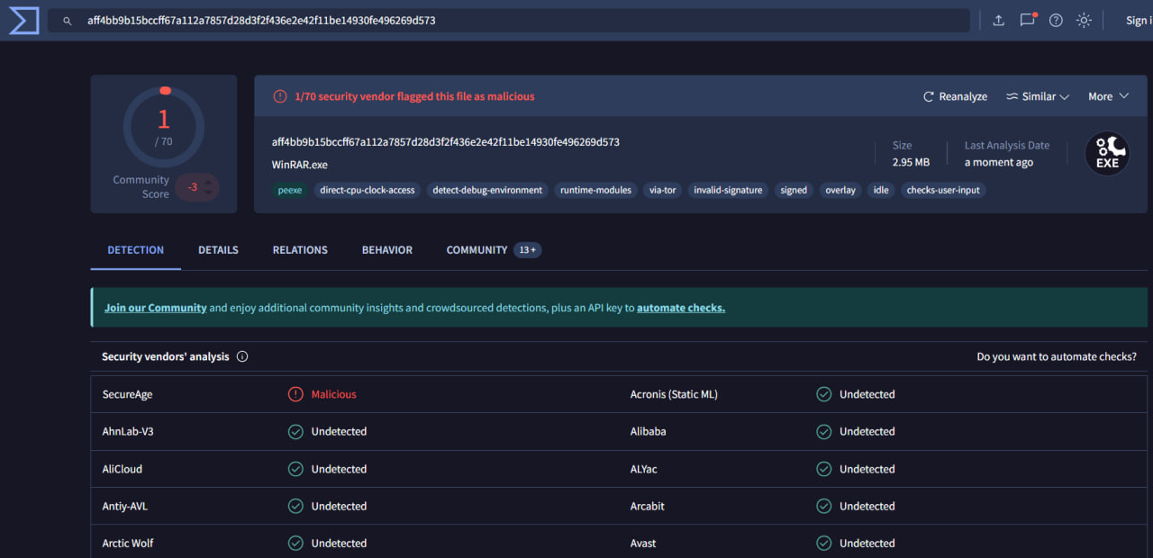Click the EXE file type icon
The width and height of the screenshot is (1153, 558).
tap(1107, 154)
